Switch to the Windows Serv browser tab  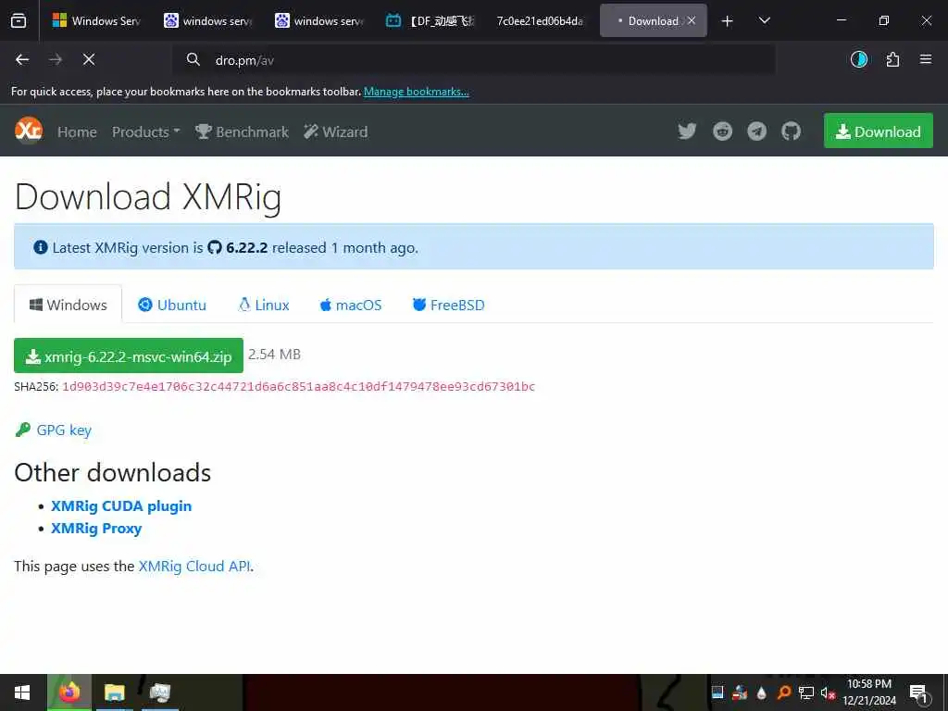point(96,21)
